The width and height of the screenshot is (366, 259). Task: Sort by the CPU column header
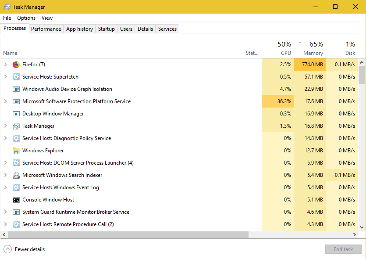click(278, 49)
